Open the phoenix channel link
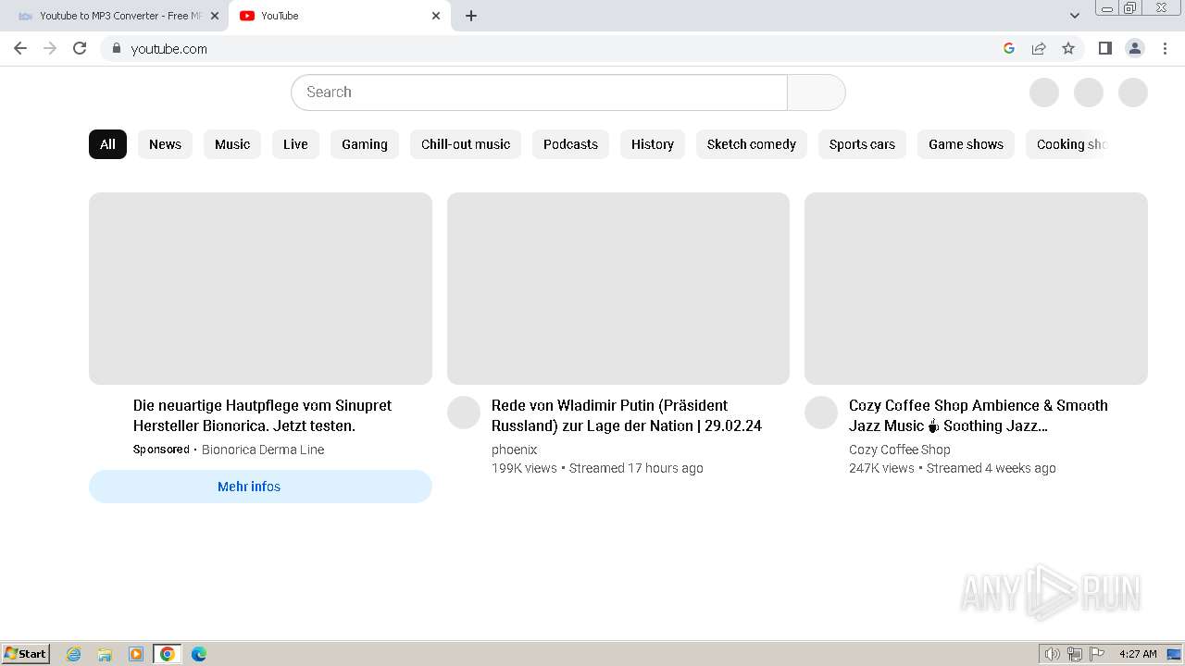The image size is (1185, 666). [x=515, y=450]
